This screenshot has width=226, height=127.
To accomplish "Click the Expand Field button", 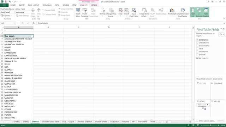I will 49,10.
